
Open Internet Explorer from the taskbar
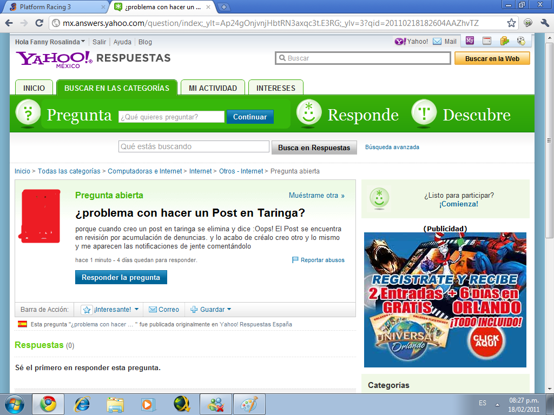point(82,404)
